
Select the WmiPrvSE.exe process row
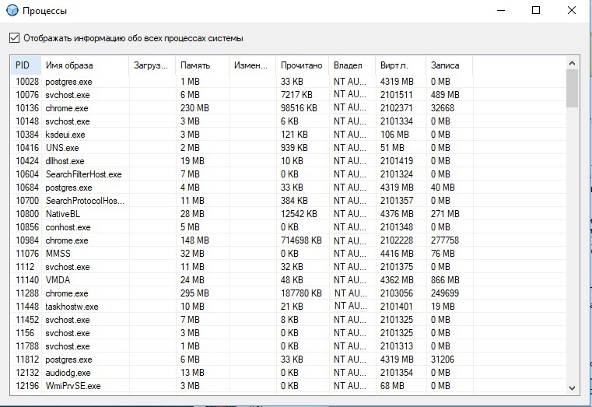[72, 386]
